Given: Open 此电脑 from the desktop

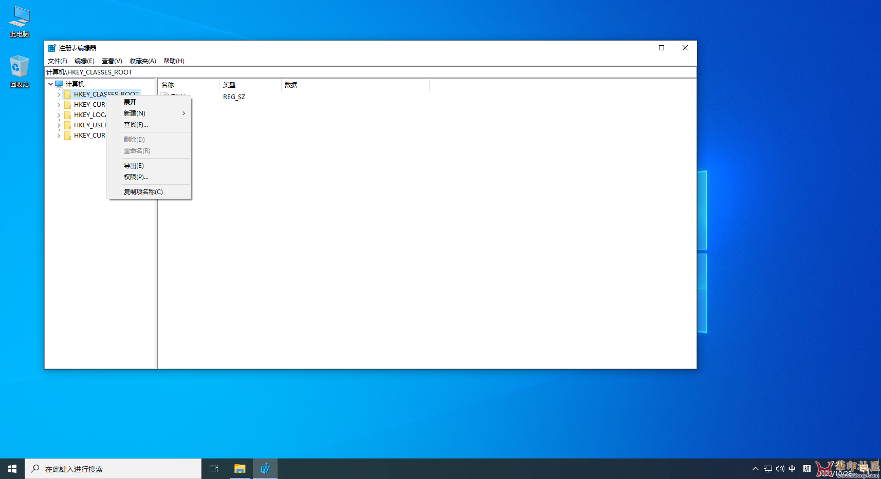Looking at the screenshot, I should point(19,20).
